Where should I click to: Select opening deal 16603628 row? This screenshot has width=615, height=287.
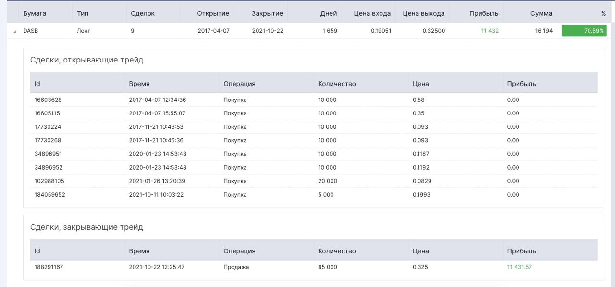click(x=314, y=100)
